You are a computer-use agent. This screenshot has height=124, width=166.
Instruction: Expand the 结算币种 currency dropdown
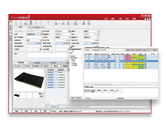(x=41, y=40)
